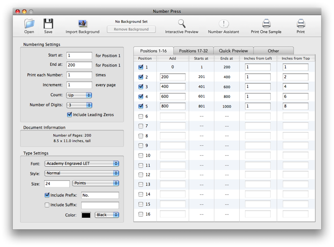Click 'Number of Pages: 200' text

(x=72, y=136)
